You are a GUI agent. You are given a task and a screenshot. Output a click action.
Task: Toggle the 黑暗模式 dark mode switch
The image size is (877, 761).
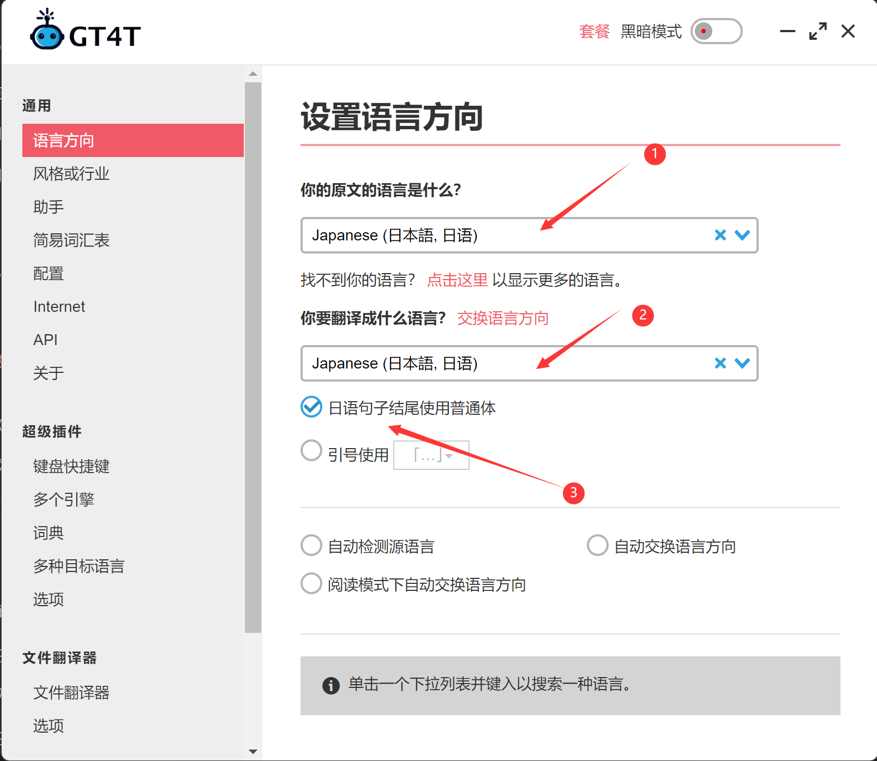716,31
